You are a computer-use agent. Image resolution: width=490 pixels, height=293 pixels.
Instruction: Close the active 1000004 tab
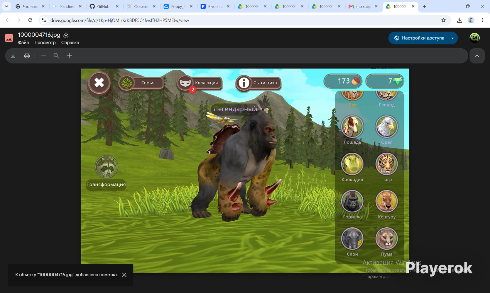click(413, 6)
